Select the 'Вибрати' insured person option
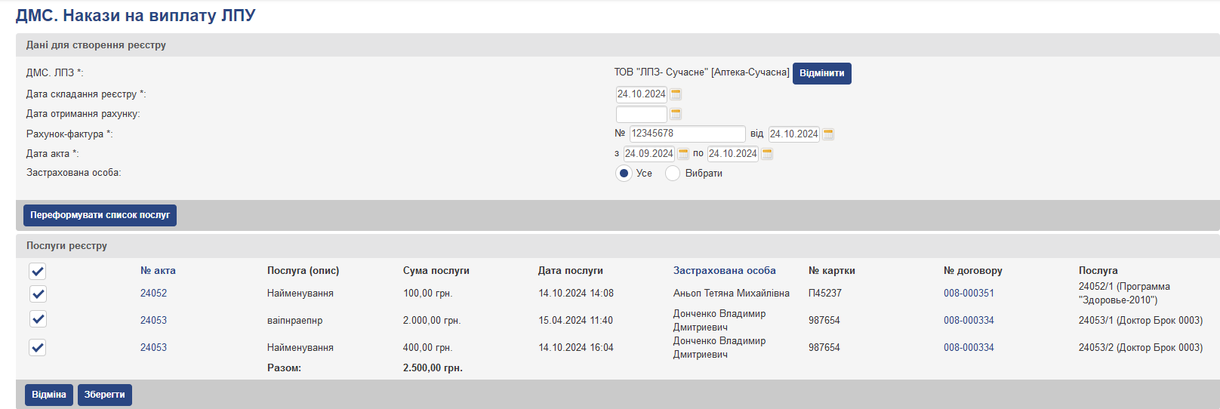This screenshot has height=409, width=1220. 673,174
